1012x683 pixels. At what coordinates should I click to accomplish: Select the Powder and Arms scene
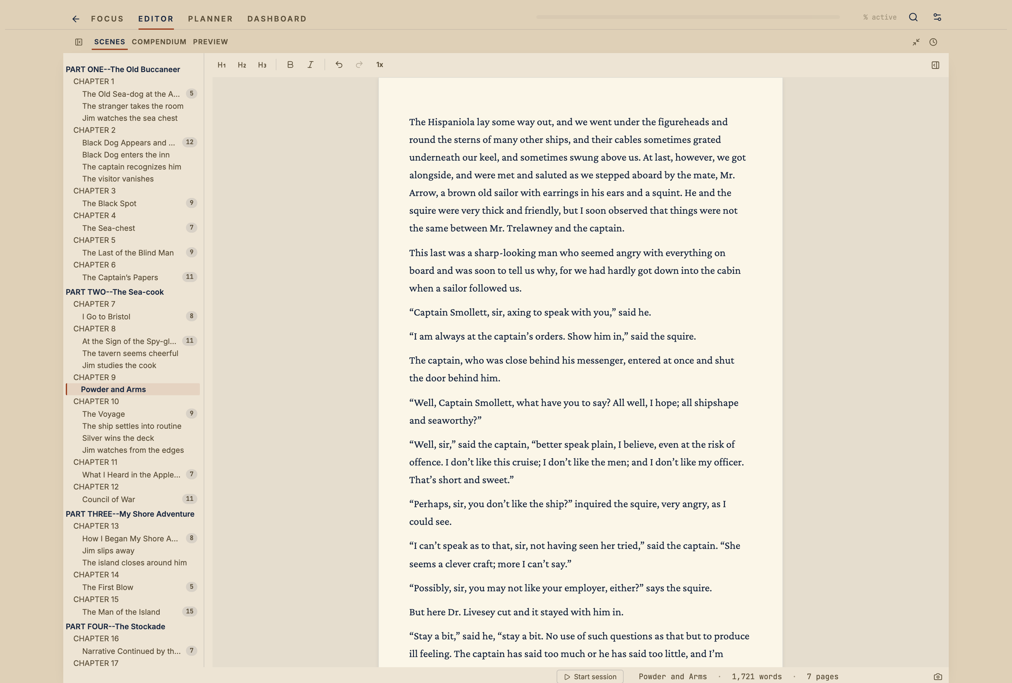point(133,390)
